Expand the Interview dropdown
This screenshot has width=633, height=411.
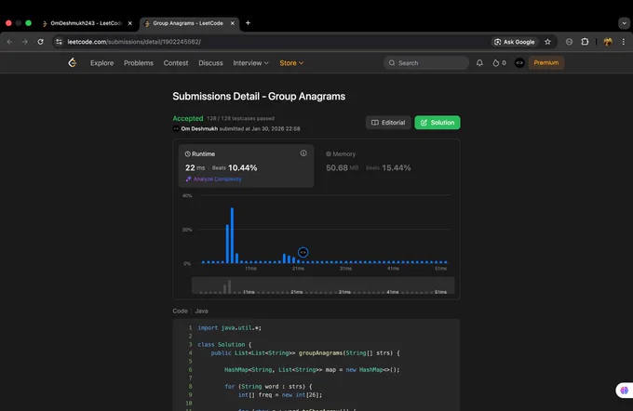[250, 63]
